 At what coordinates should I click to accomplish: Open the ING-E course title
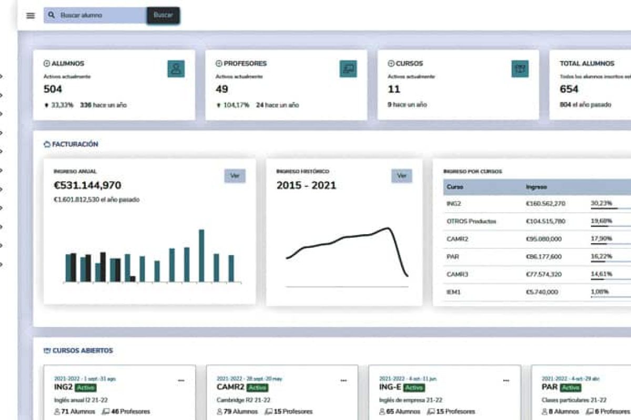[390, 387]
